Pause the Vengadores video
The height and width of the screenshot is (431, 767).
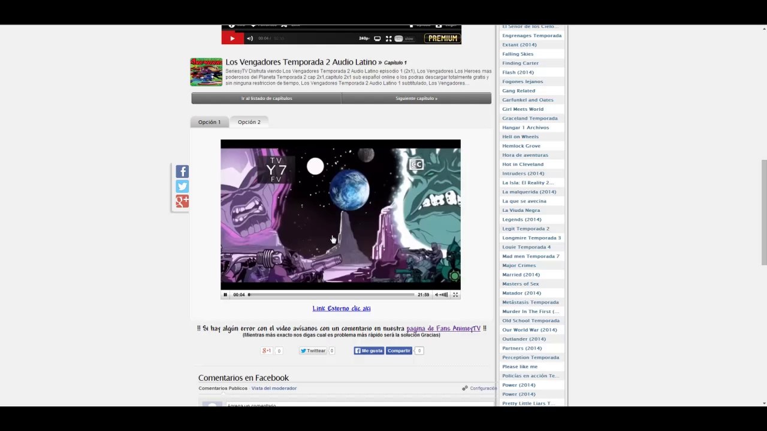[225, 295]
